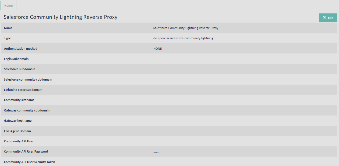Viewport: 339px width, 166px height.
Task: Click the Lightning Force subdomain label
Action: click(23, 90)
